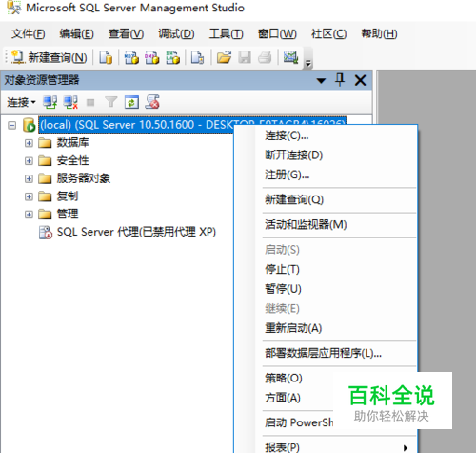Image resolution: width=476 pixels, height=453 pixels.
Task: Open the 帮助(H) menu
Action: 379,33
